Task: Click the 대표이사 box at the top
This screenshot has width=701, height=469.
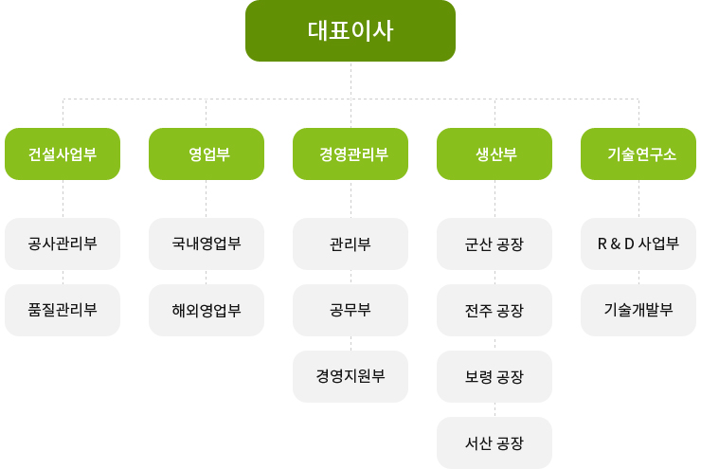Action: [x=350, y=31]
